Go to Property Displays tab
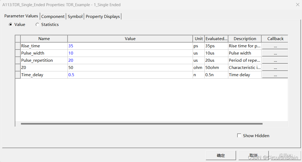This screenshot has height=162, width=302. click(x=103, y=17)
